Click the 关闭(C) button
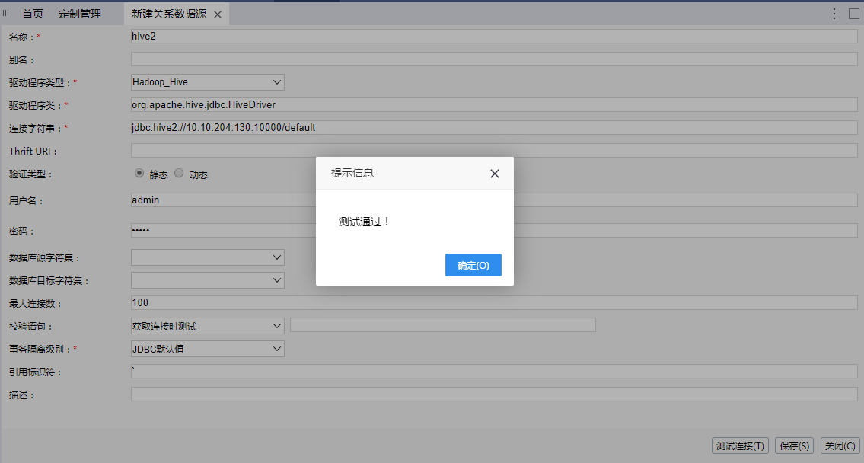The height and width of the screenshot is (463, 864). point(840,446)
